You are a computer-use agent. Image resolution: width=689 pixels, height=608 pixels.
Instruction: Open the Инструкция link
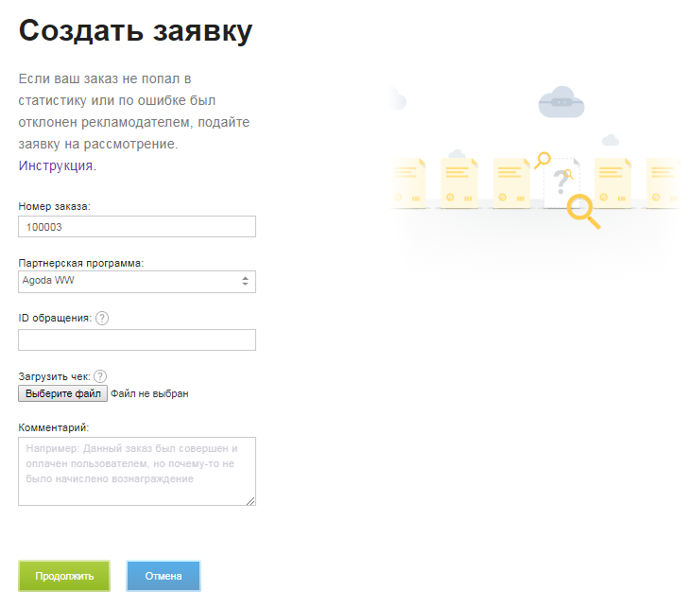(56, 165)
